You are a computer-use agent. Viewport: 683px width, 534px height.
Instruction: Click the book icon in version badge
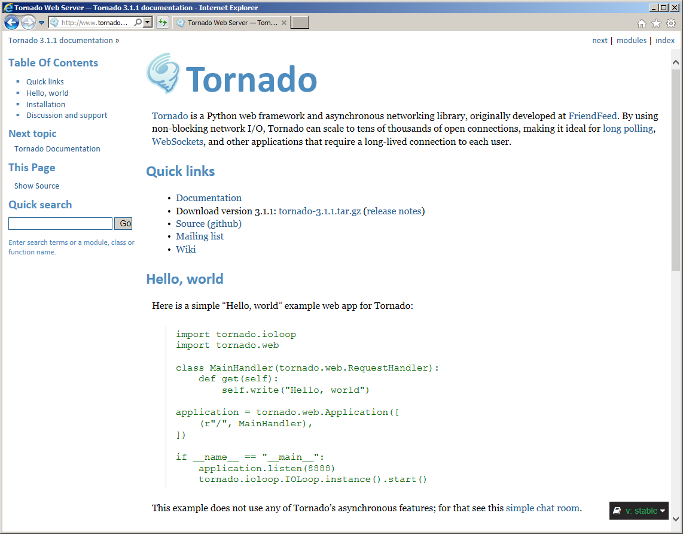[x=617, y=511]
